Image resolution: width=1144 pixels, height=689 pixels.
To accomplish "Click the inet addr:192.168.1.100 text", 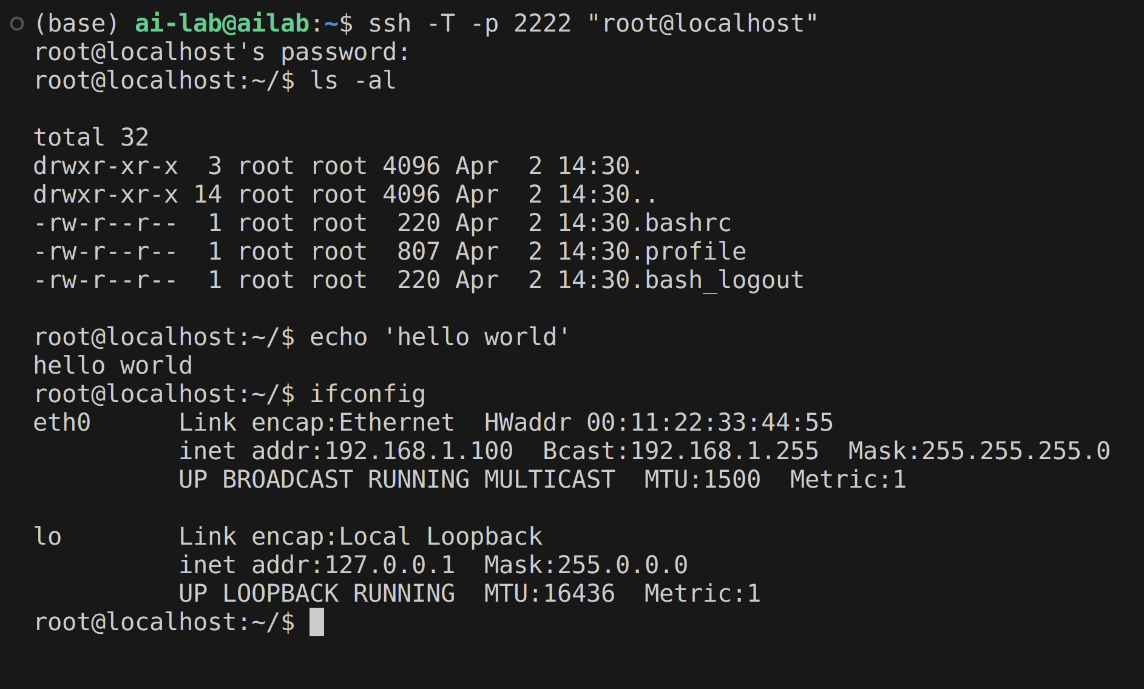I will (x=346, y=451).
